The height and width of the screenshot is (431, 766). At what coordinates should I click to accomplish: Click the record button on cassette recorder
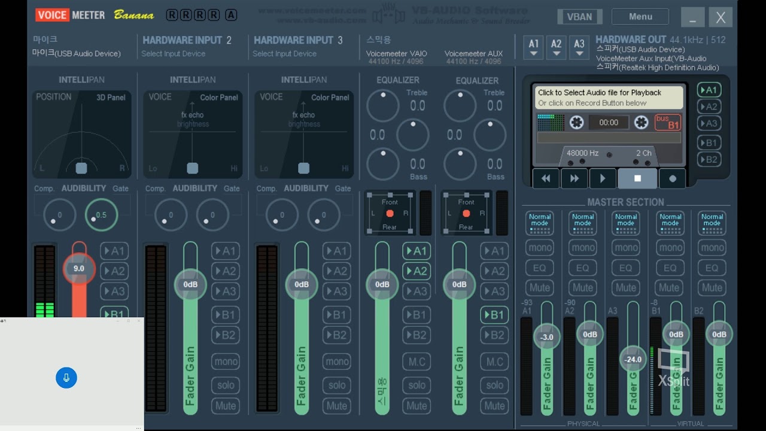click(672, 178)
